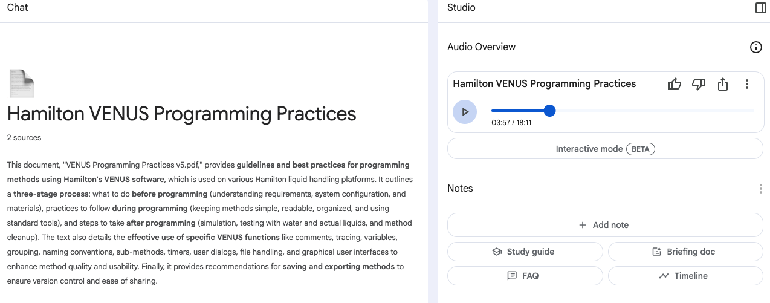
Task: Open Notes options menu
Action: (x=760, y=189)
